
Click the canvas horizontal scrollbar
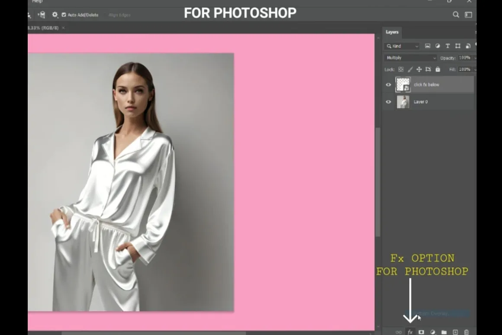154,333
